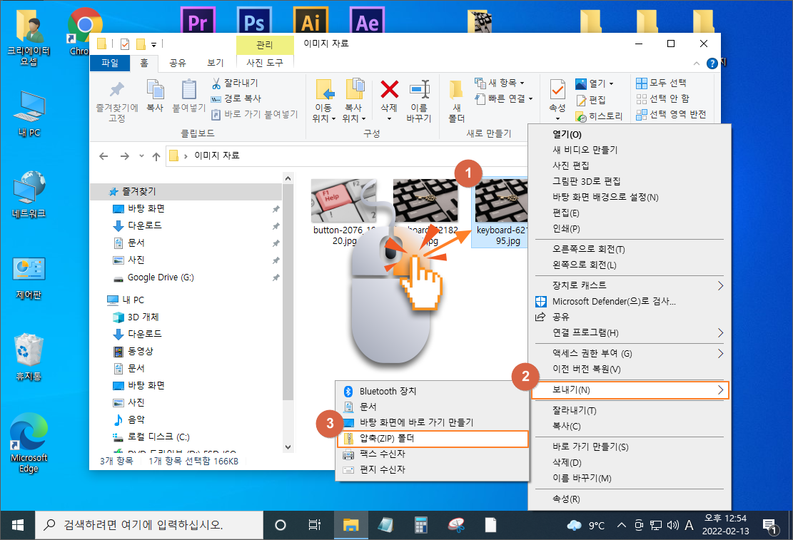Click the navigation Back arrow
The image size is (793, 540).
103,156
